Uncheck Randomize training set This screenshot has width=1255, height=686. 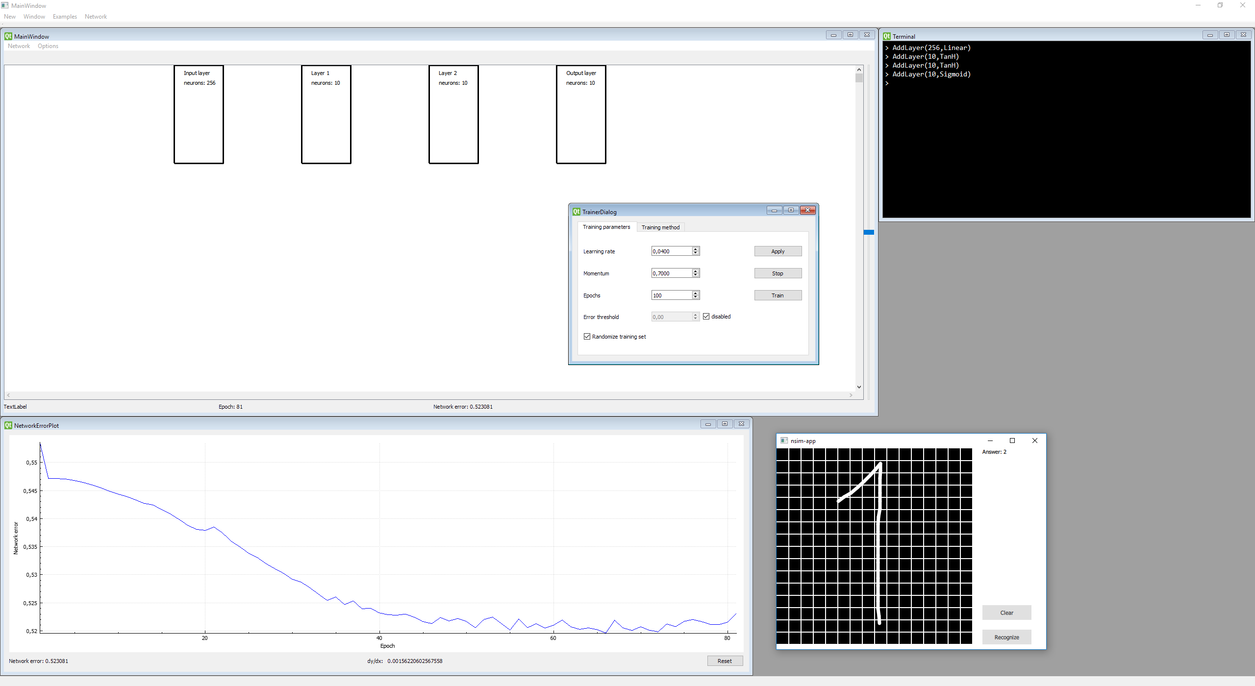tap(587, 337)
